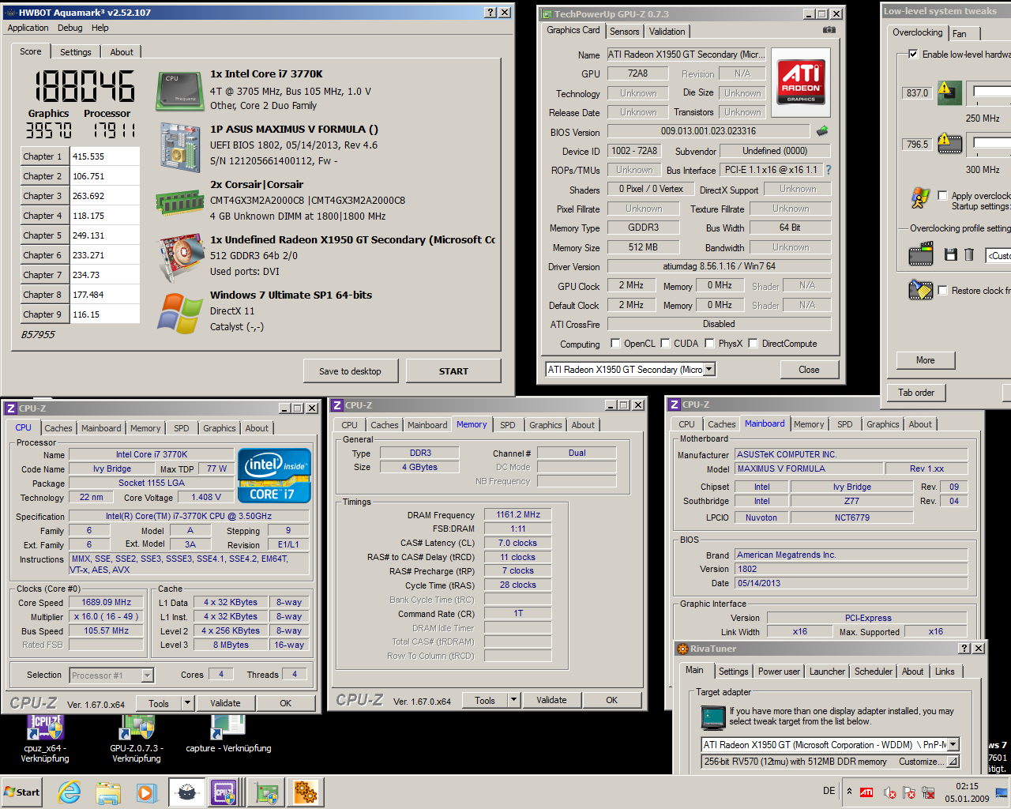Open CPU-Z Processor #1 selection dropdown
Viewport: 1011px width, 809px height.
(147, 675)
